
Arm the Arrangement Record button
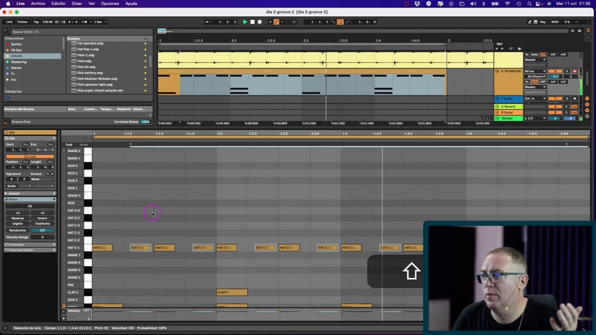[260, 22]
